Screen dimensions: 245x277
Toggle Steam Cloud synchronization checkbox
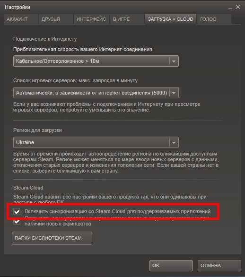pyautogui.click(x=17, y=211)
